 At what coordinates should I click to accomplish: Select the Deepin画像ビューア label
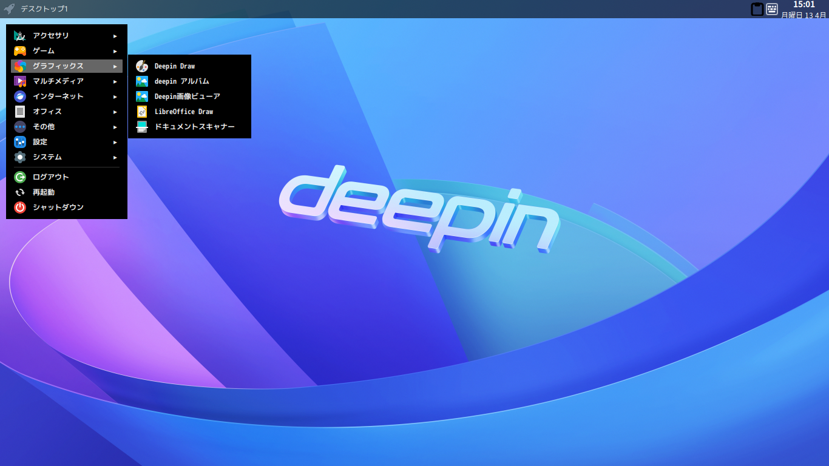pos(188,96)
